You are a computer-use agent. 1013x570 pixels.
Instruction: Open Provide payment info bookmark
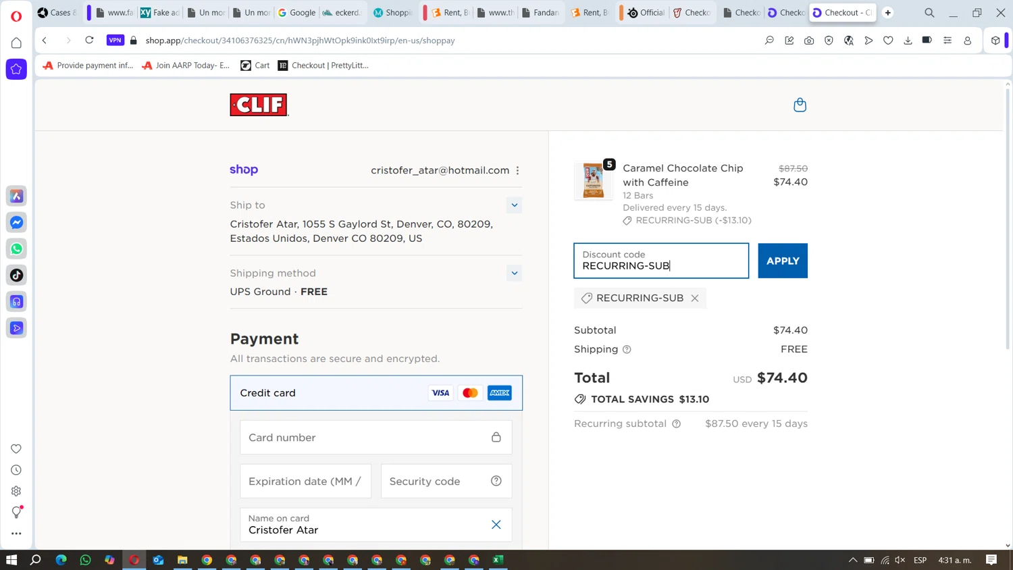pos(88,66)
